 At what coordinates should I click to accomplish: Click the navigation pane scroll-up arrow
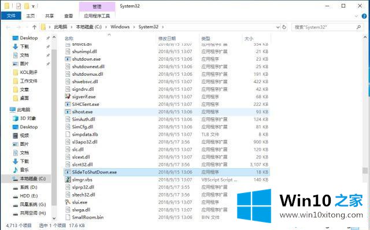54,37
